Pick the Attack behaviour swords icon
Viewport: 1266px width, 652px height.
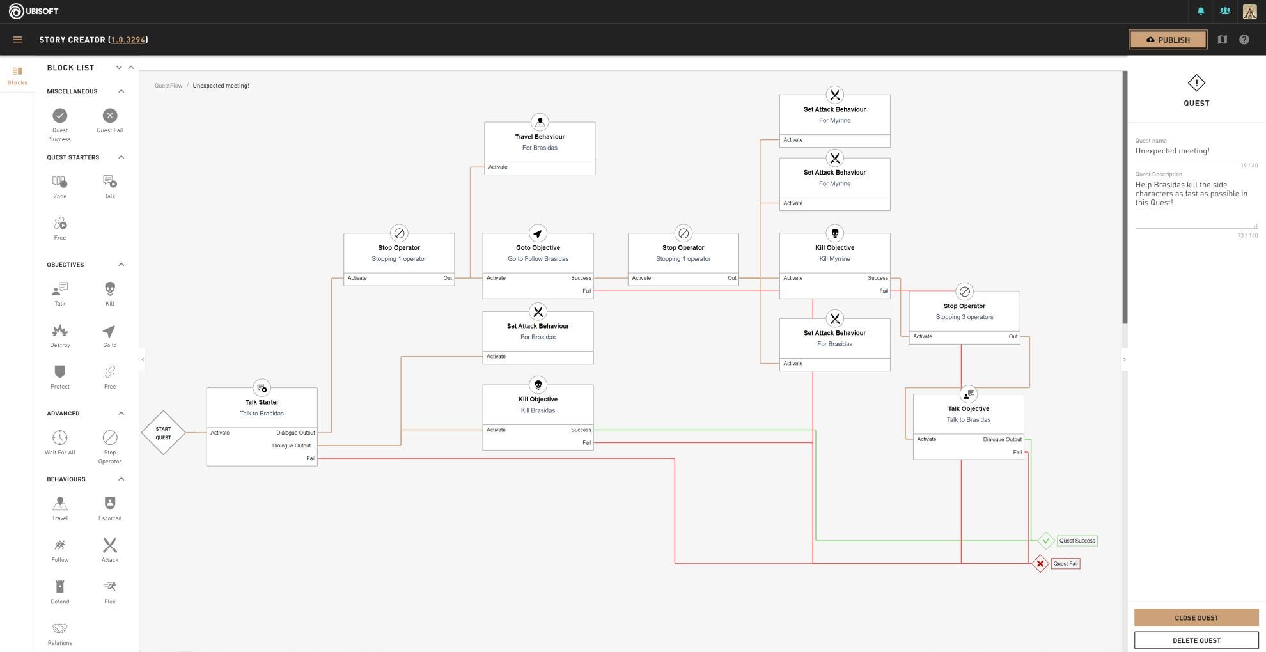tap(110, 545)
